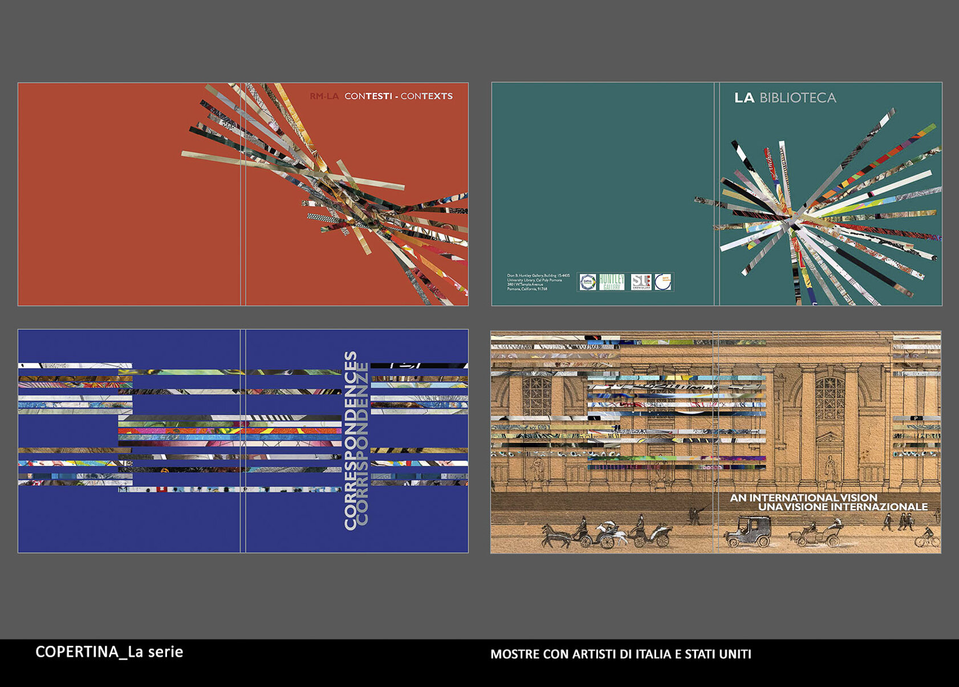Click the vertical 'CORRESPONDENCES' title text
Screen dimensions: 959x687
pos(351,440)
